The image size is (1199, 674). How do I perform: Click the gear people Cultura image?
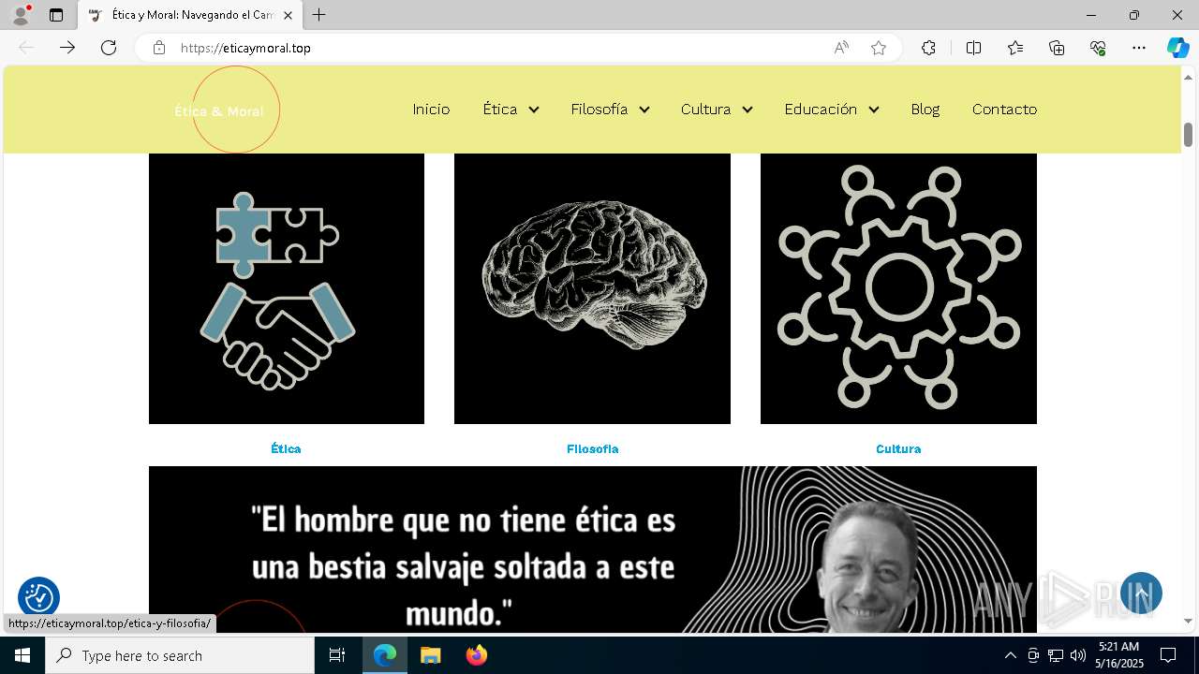pyautogui.click(x=898, y=288)
